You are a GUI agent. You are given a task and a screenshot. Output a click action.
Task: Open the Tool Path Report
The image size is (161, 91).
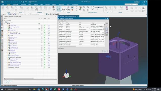(68, 9)
